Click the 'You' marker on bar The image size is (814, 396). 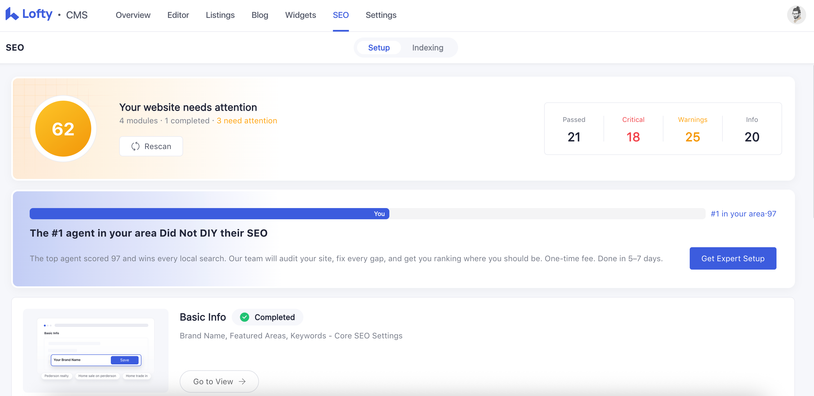[x=379, y=214]
